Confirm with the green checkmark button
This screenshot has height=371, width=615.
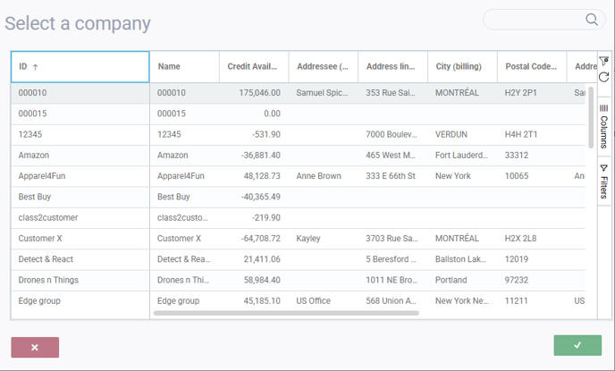point(577,345)
